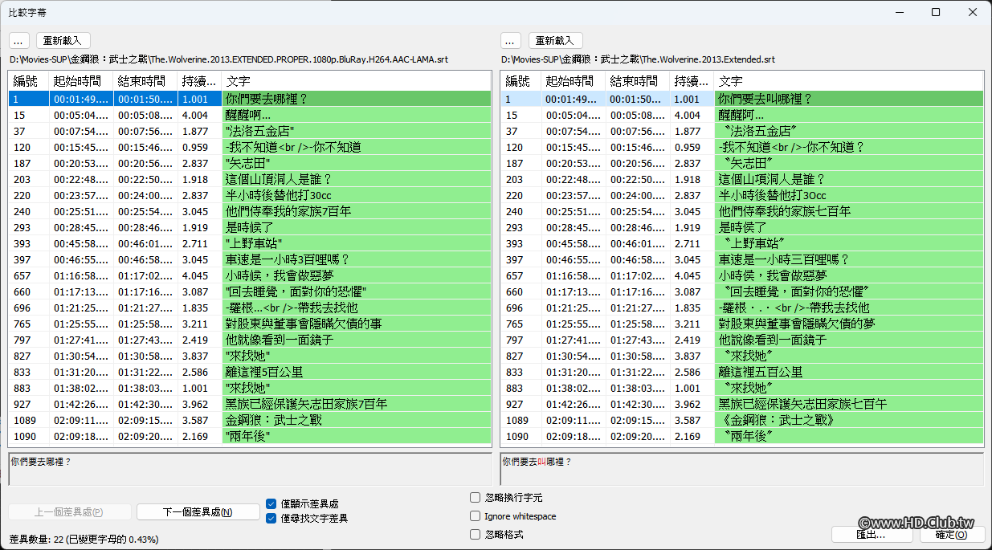Screen dimensions: 992x550
Task: Select right row 他說像看到一面鏡子
Action: point(742,340)
